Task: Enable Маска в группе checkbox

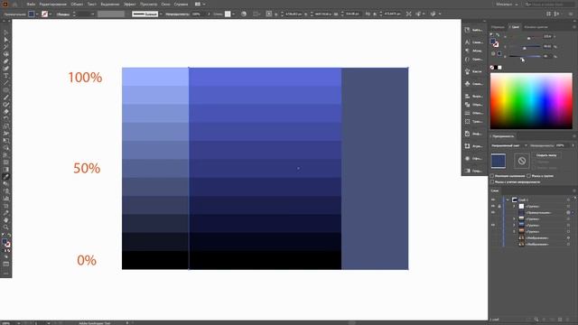Action: point(528,176)
